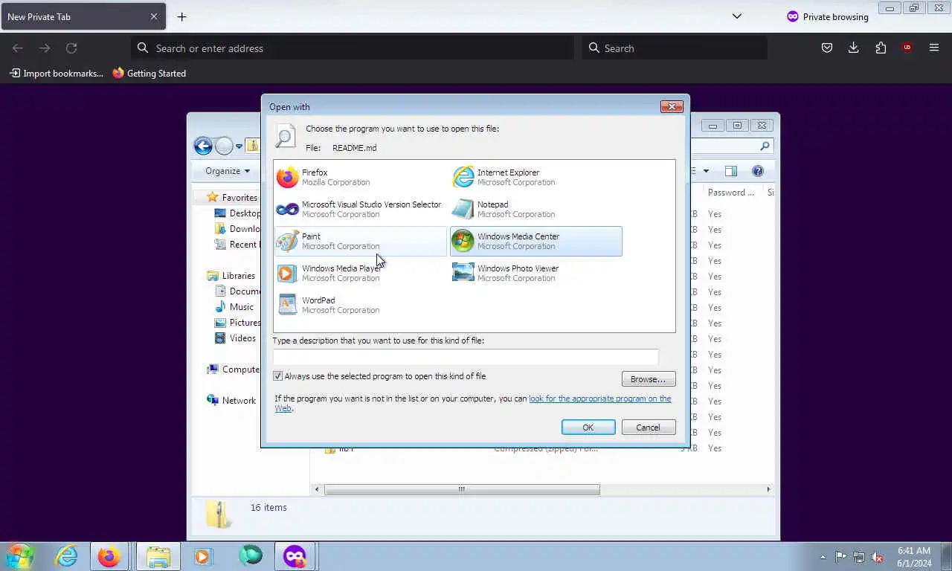The image size is (952, 571).
Task: Toggle the Explorer preview pane icon
Action: tap(731, 171)
